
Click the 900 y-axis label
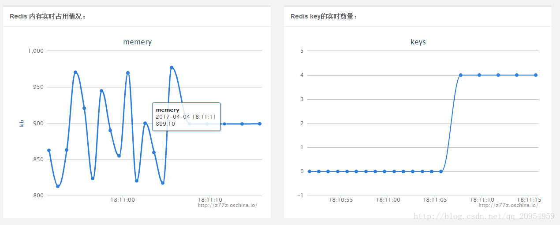[39, 123]
